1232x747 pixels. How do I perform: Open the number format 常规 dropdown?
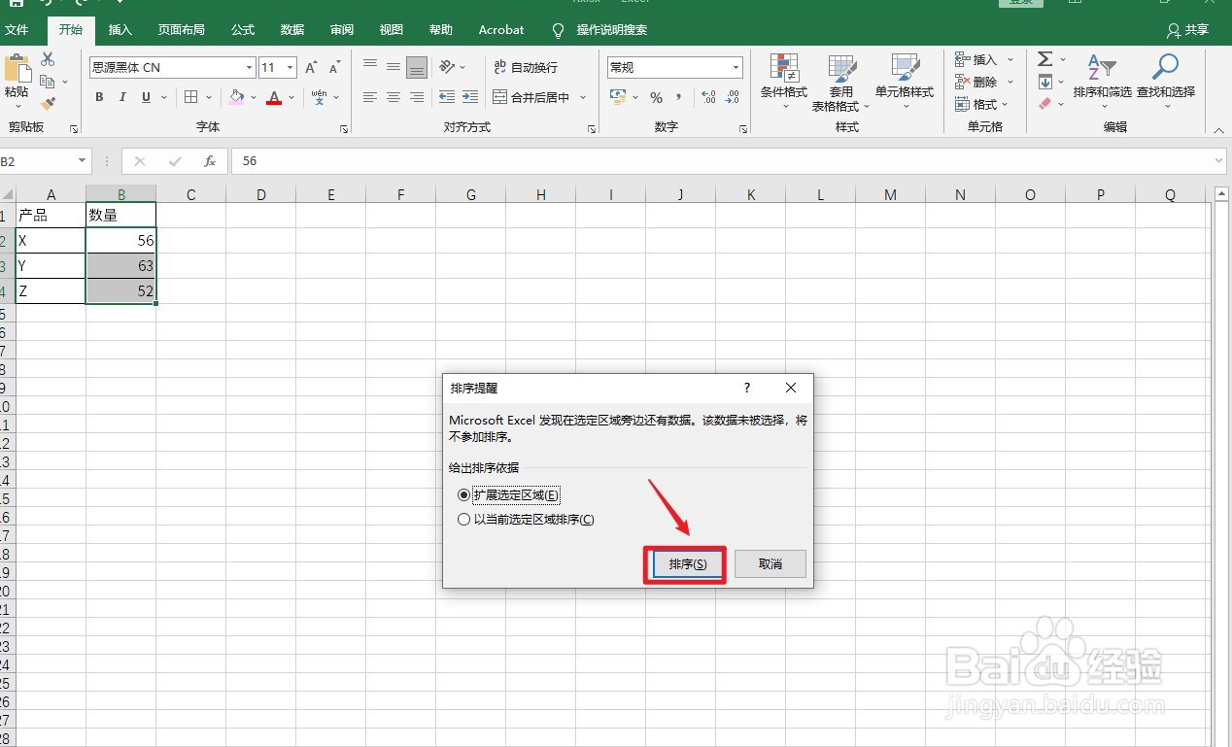[x=736, y=67]
